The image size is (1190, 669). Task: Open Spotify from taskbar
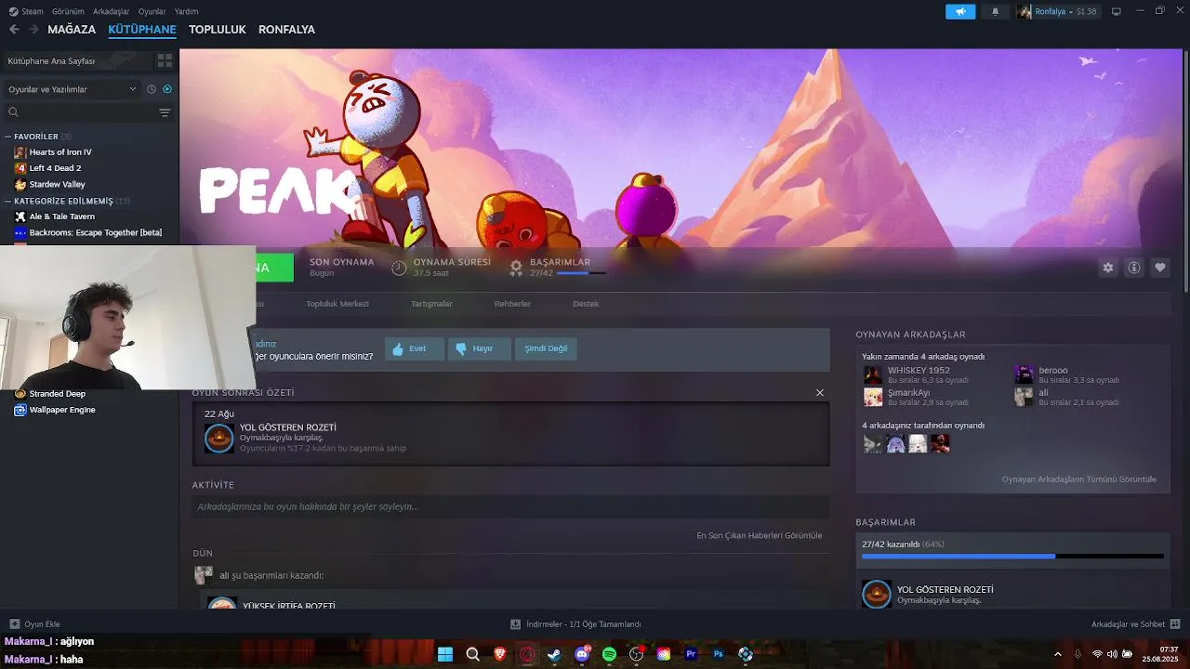609,654
